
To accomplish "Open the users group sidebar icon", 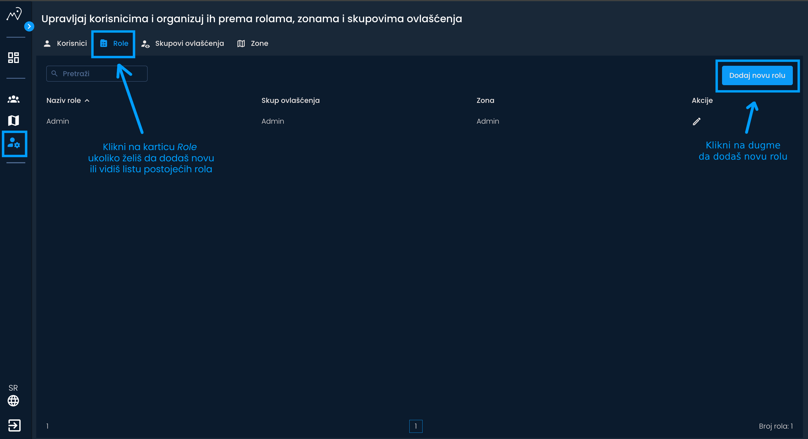I will (13, 99).
